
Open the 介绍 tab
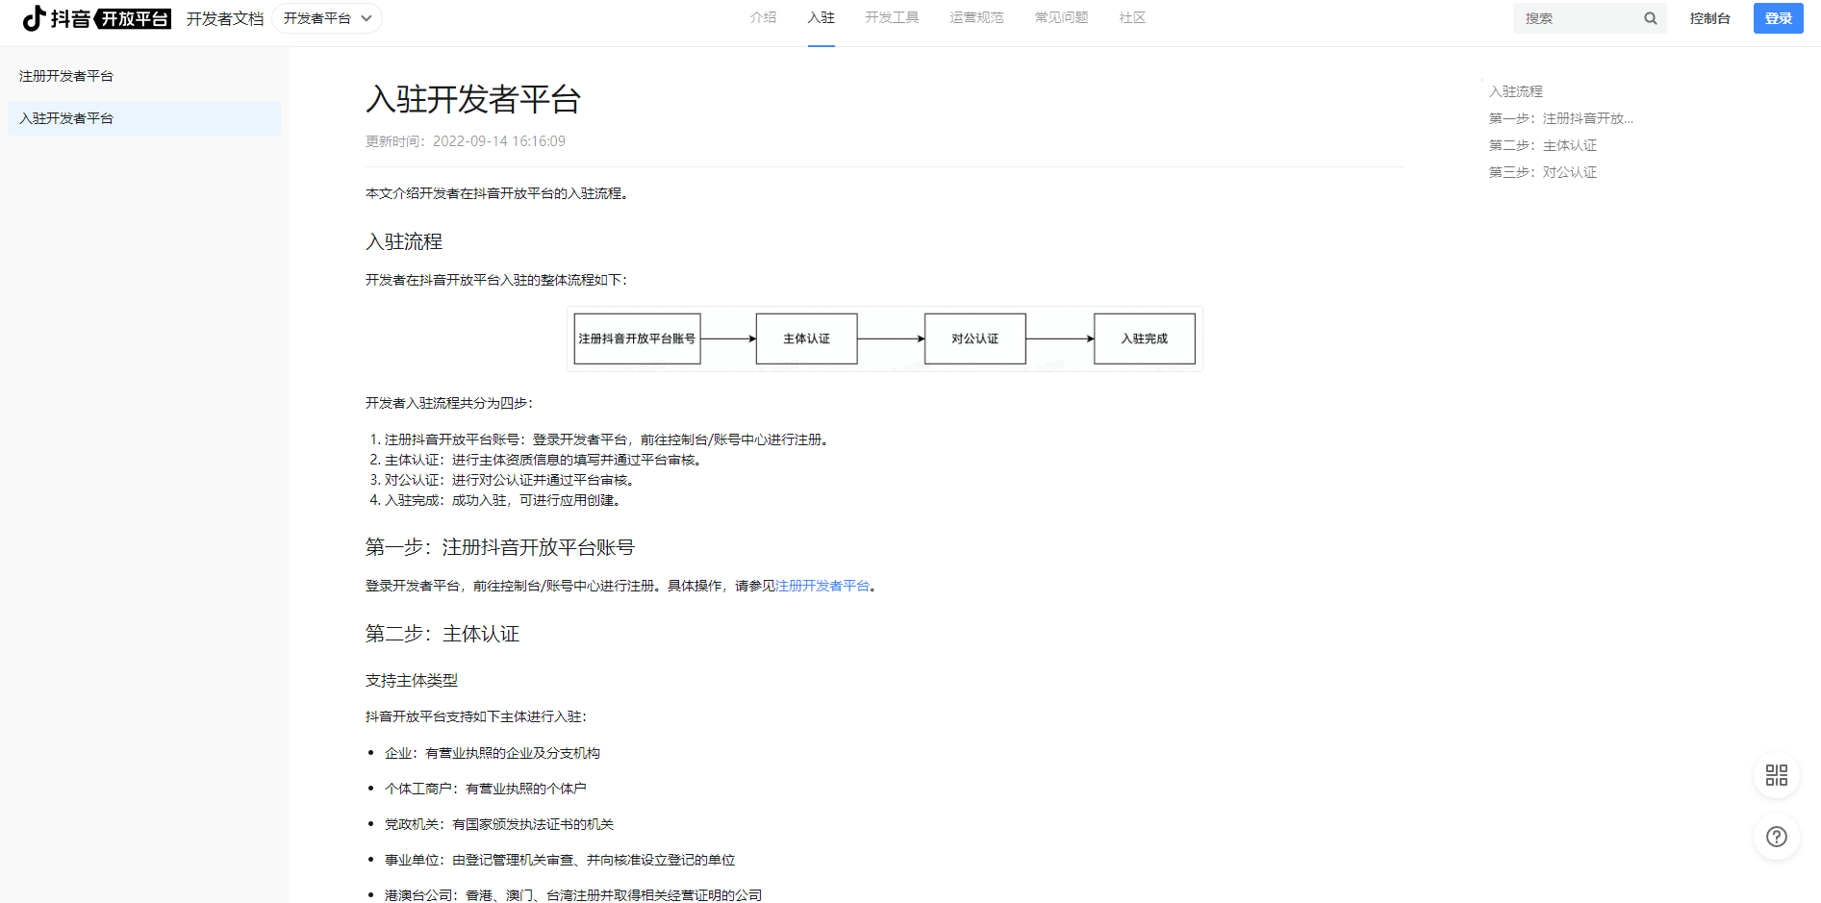point(763,17)
